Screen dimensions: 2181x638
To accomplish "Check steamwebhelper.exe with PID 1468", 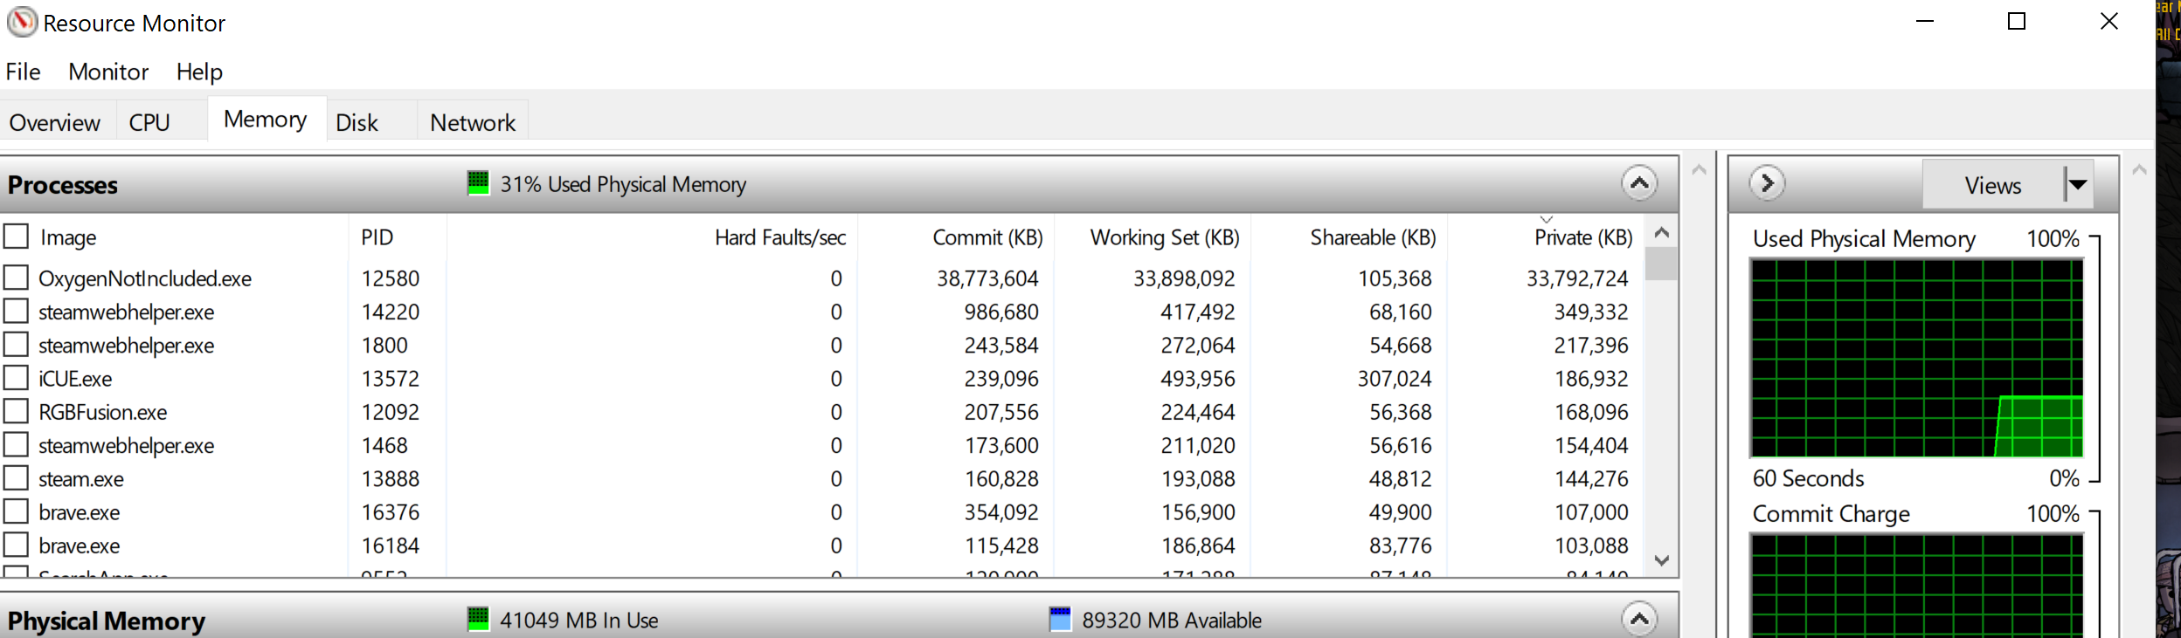I will 16,445.
